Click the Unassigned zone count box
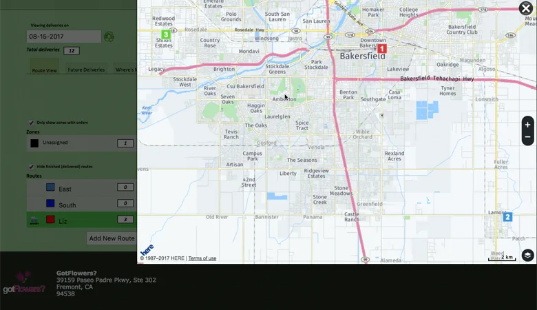 pos(125,143)
